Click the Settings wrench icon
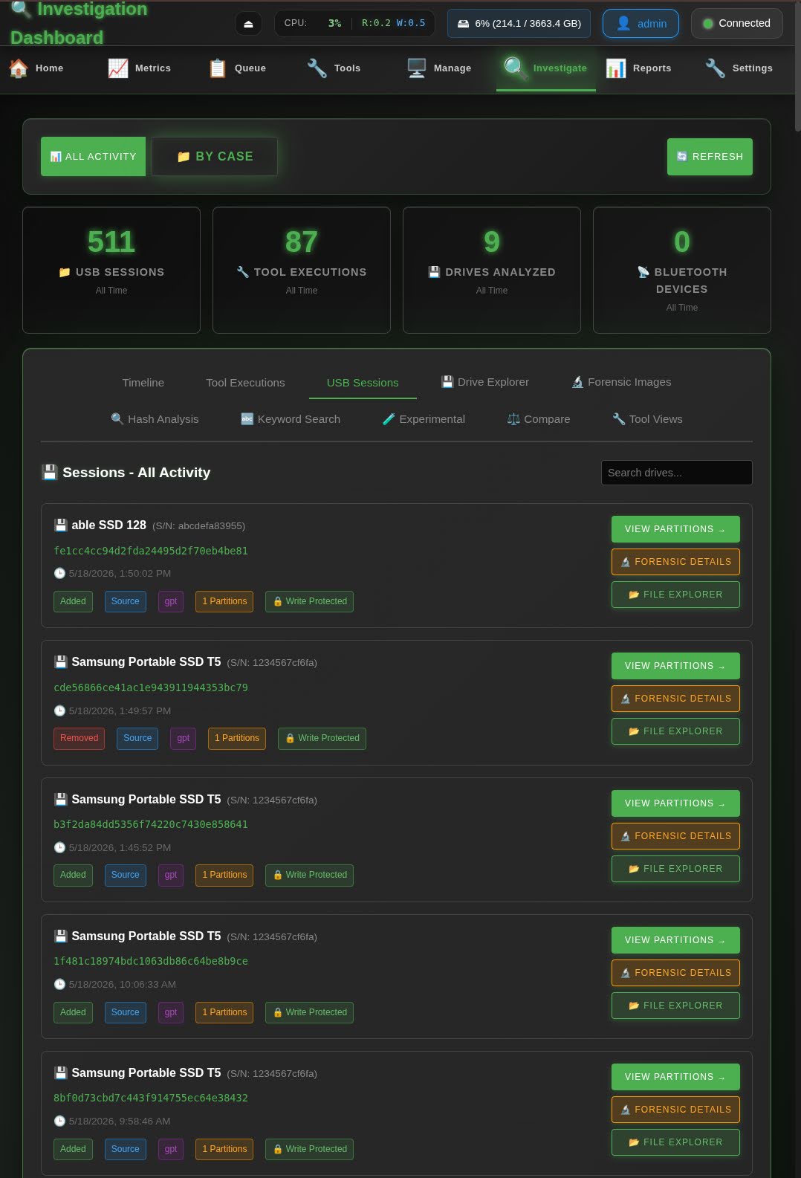Image resolution: width=801 pixels, height=1178 pixels. pyautogui.click(x=716, y=68)
